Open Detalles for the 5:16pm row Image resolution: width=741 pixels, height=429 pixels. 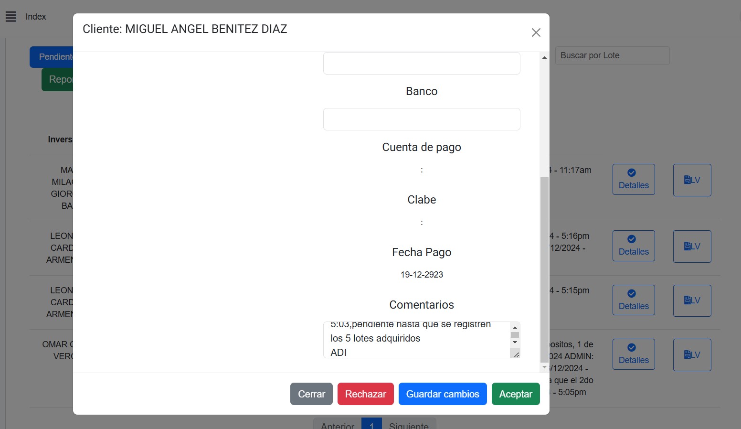pos(634,246)
